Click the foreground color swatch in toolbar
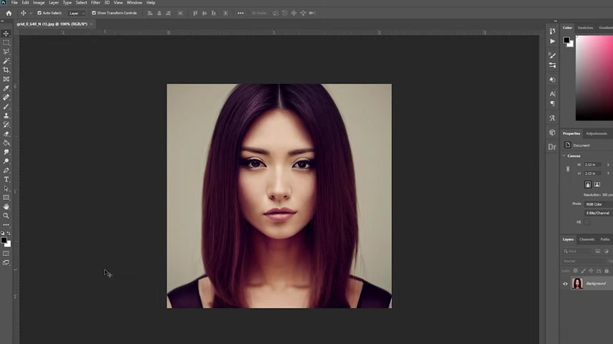This screenshot has height=344, width=613. point(4,241)
